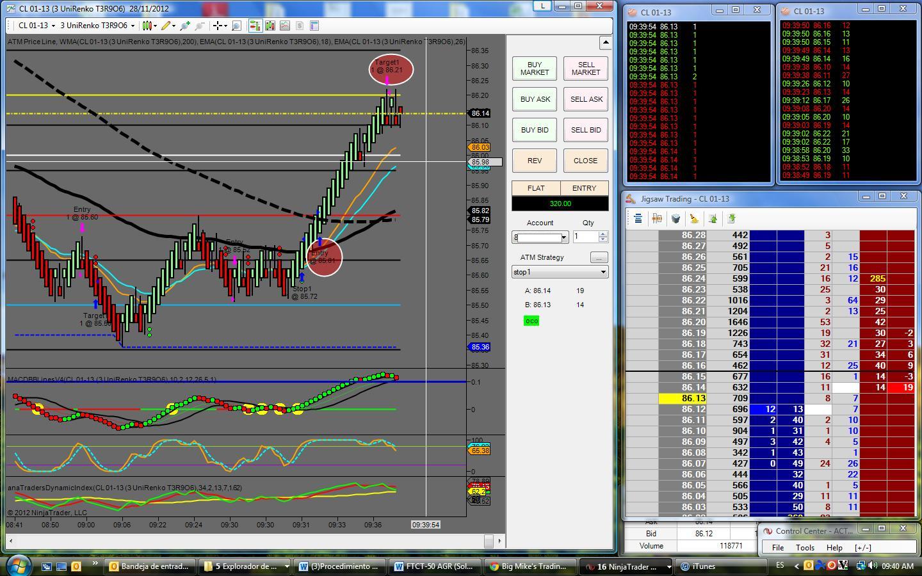This screenshot has height=576, width=922.
Task: Expand the NinjaTrader taskbar group arrow
Action: (x=668, y=566)
